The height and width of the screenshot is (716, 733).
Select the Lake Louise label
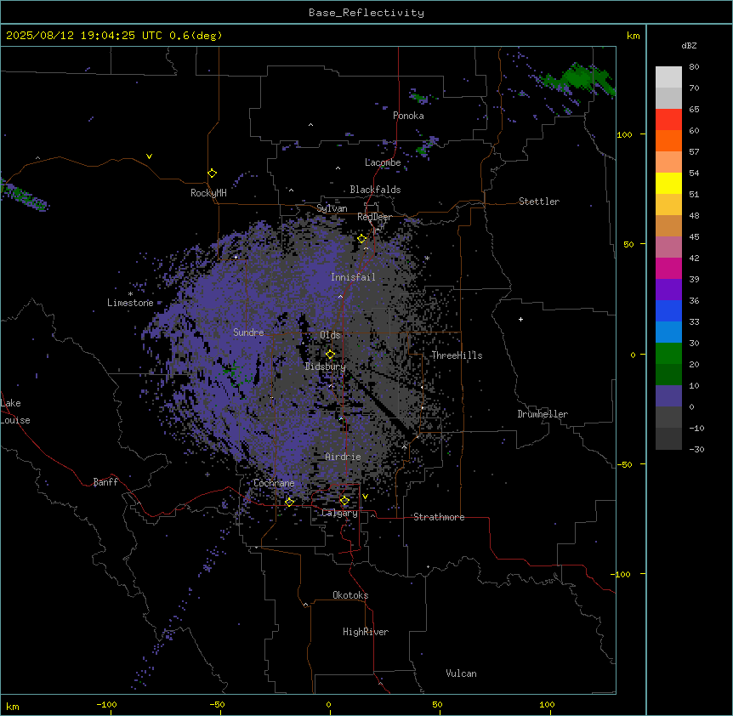tap(14, 412)
